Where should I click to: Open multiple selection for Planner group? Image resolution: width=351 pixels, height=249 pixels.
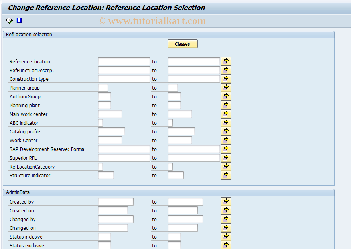(226, 87)
